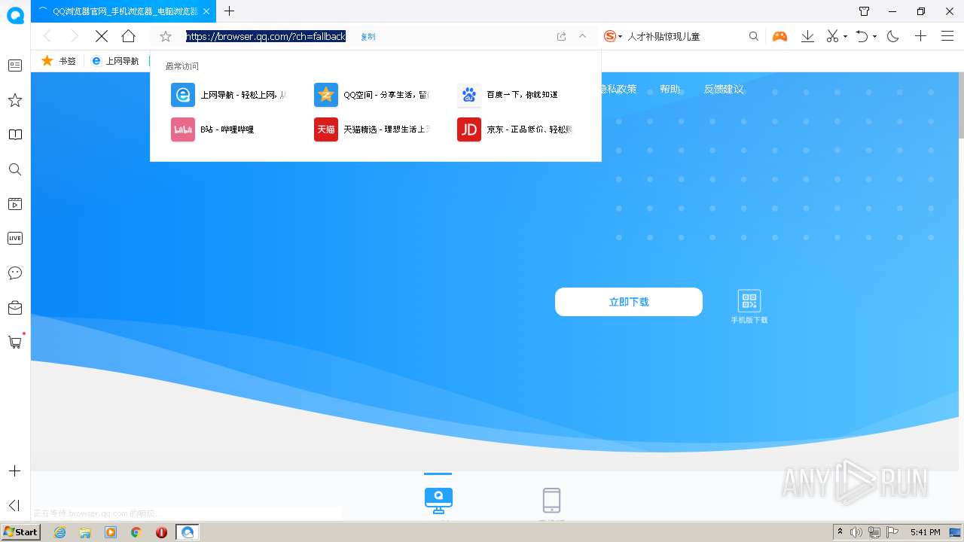Expand the undo closed tabs dropdown arrow

pos(874,36)
